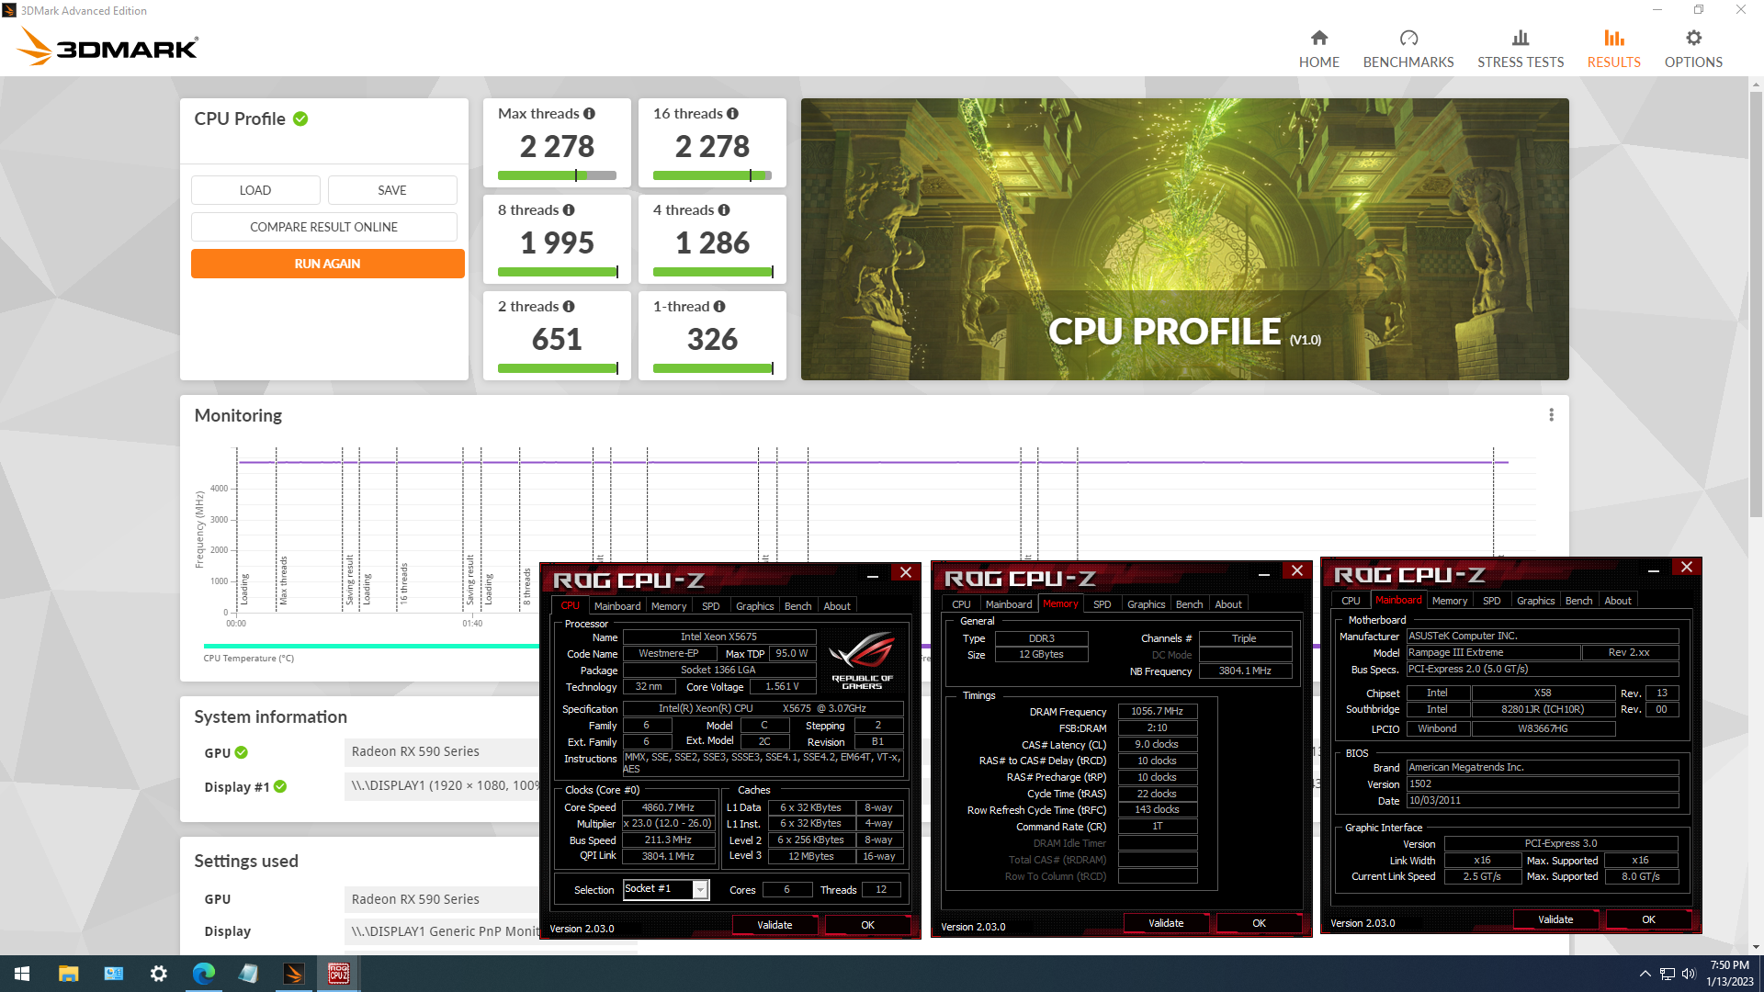
Task: Click the ROG CPU-Z taskbar icon
Action: pos(338,974)
